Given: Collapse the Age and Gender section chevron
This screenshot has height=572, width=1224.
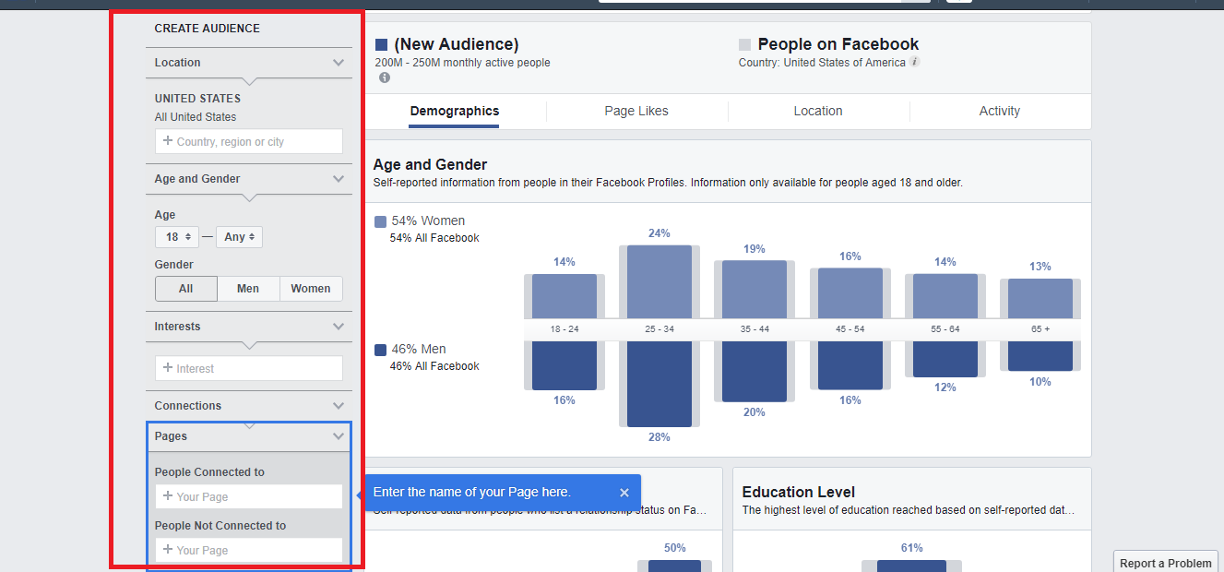Looking at the screenshot, I should 339,179.
